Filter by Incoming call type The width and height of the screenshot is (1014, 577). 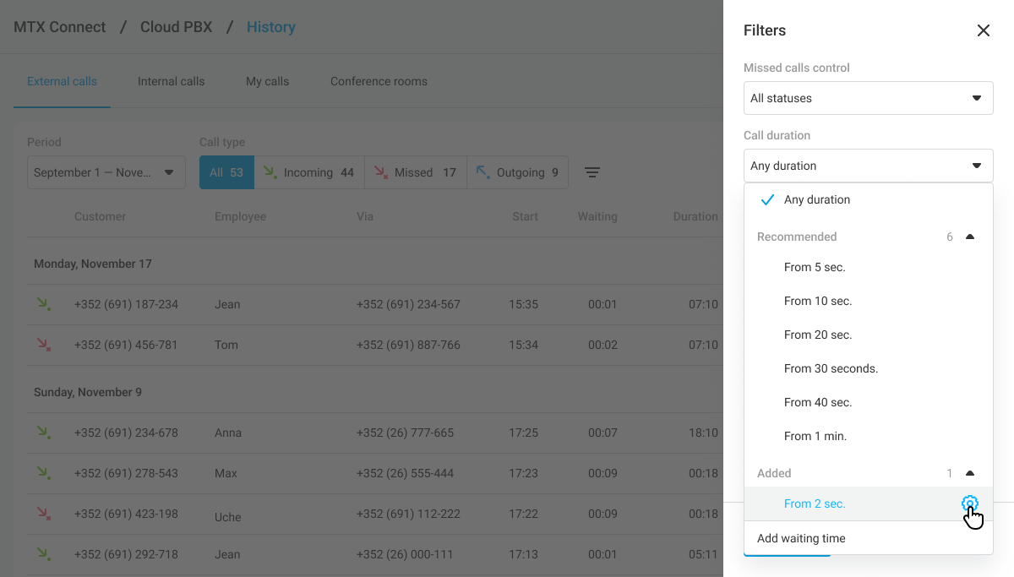click(x=309, y=172)
